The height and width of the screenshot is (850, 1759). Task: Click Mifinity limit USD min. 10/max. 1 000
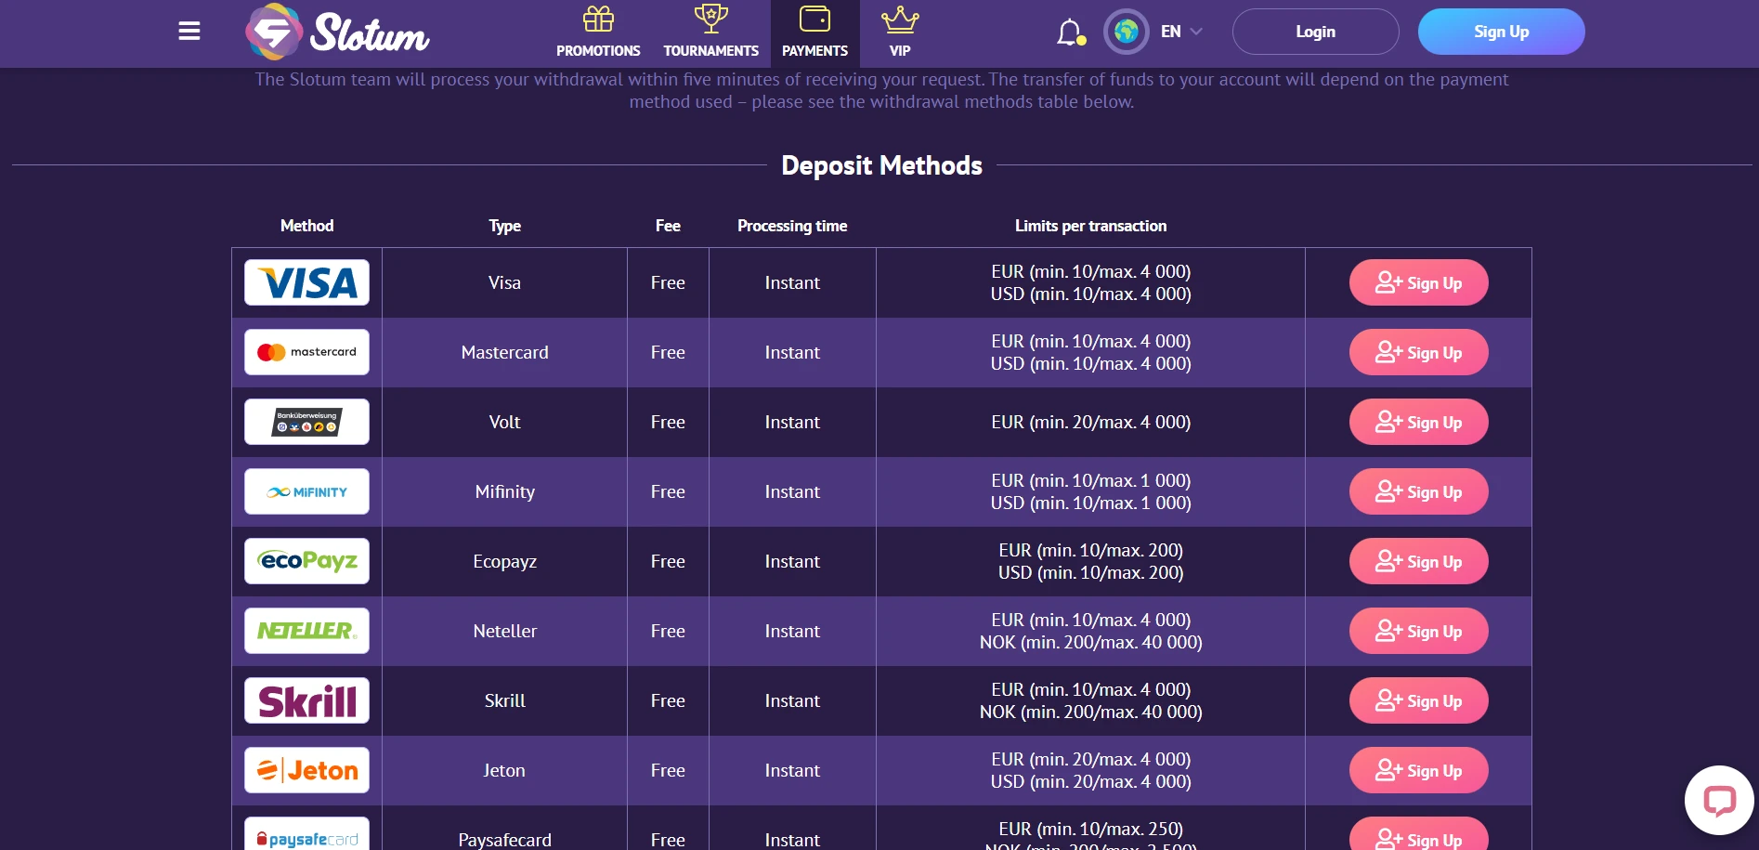point(1090,503)
